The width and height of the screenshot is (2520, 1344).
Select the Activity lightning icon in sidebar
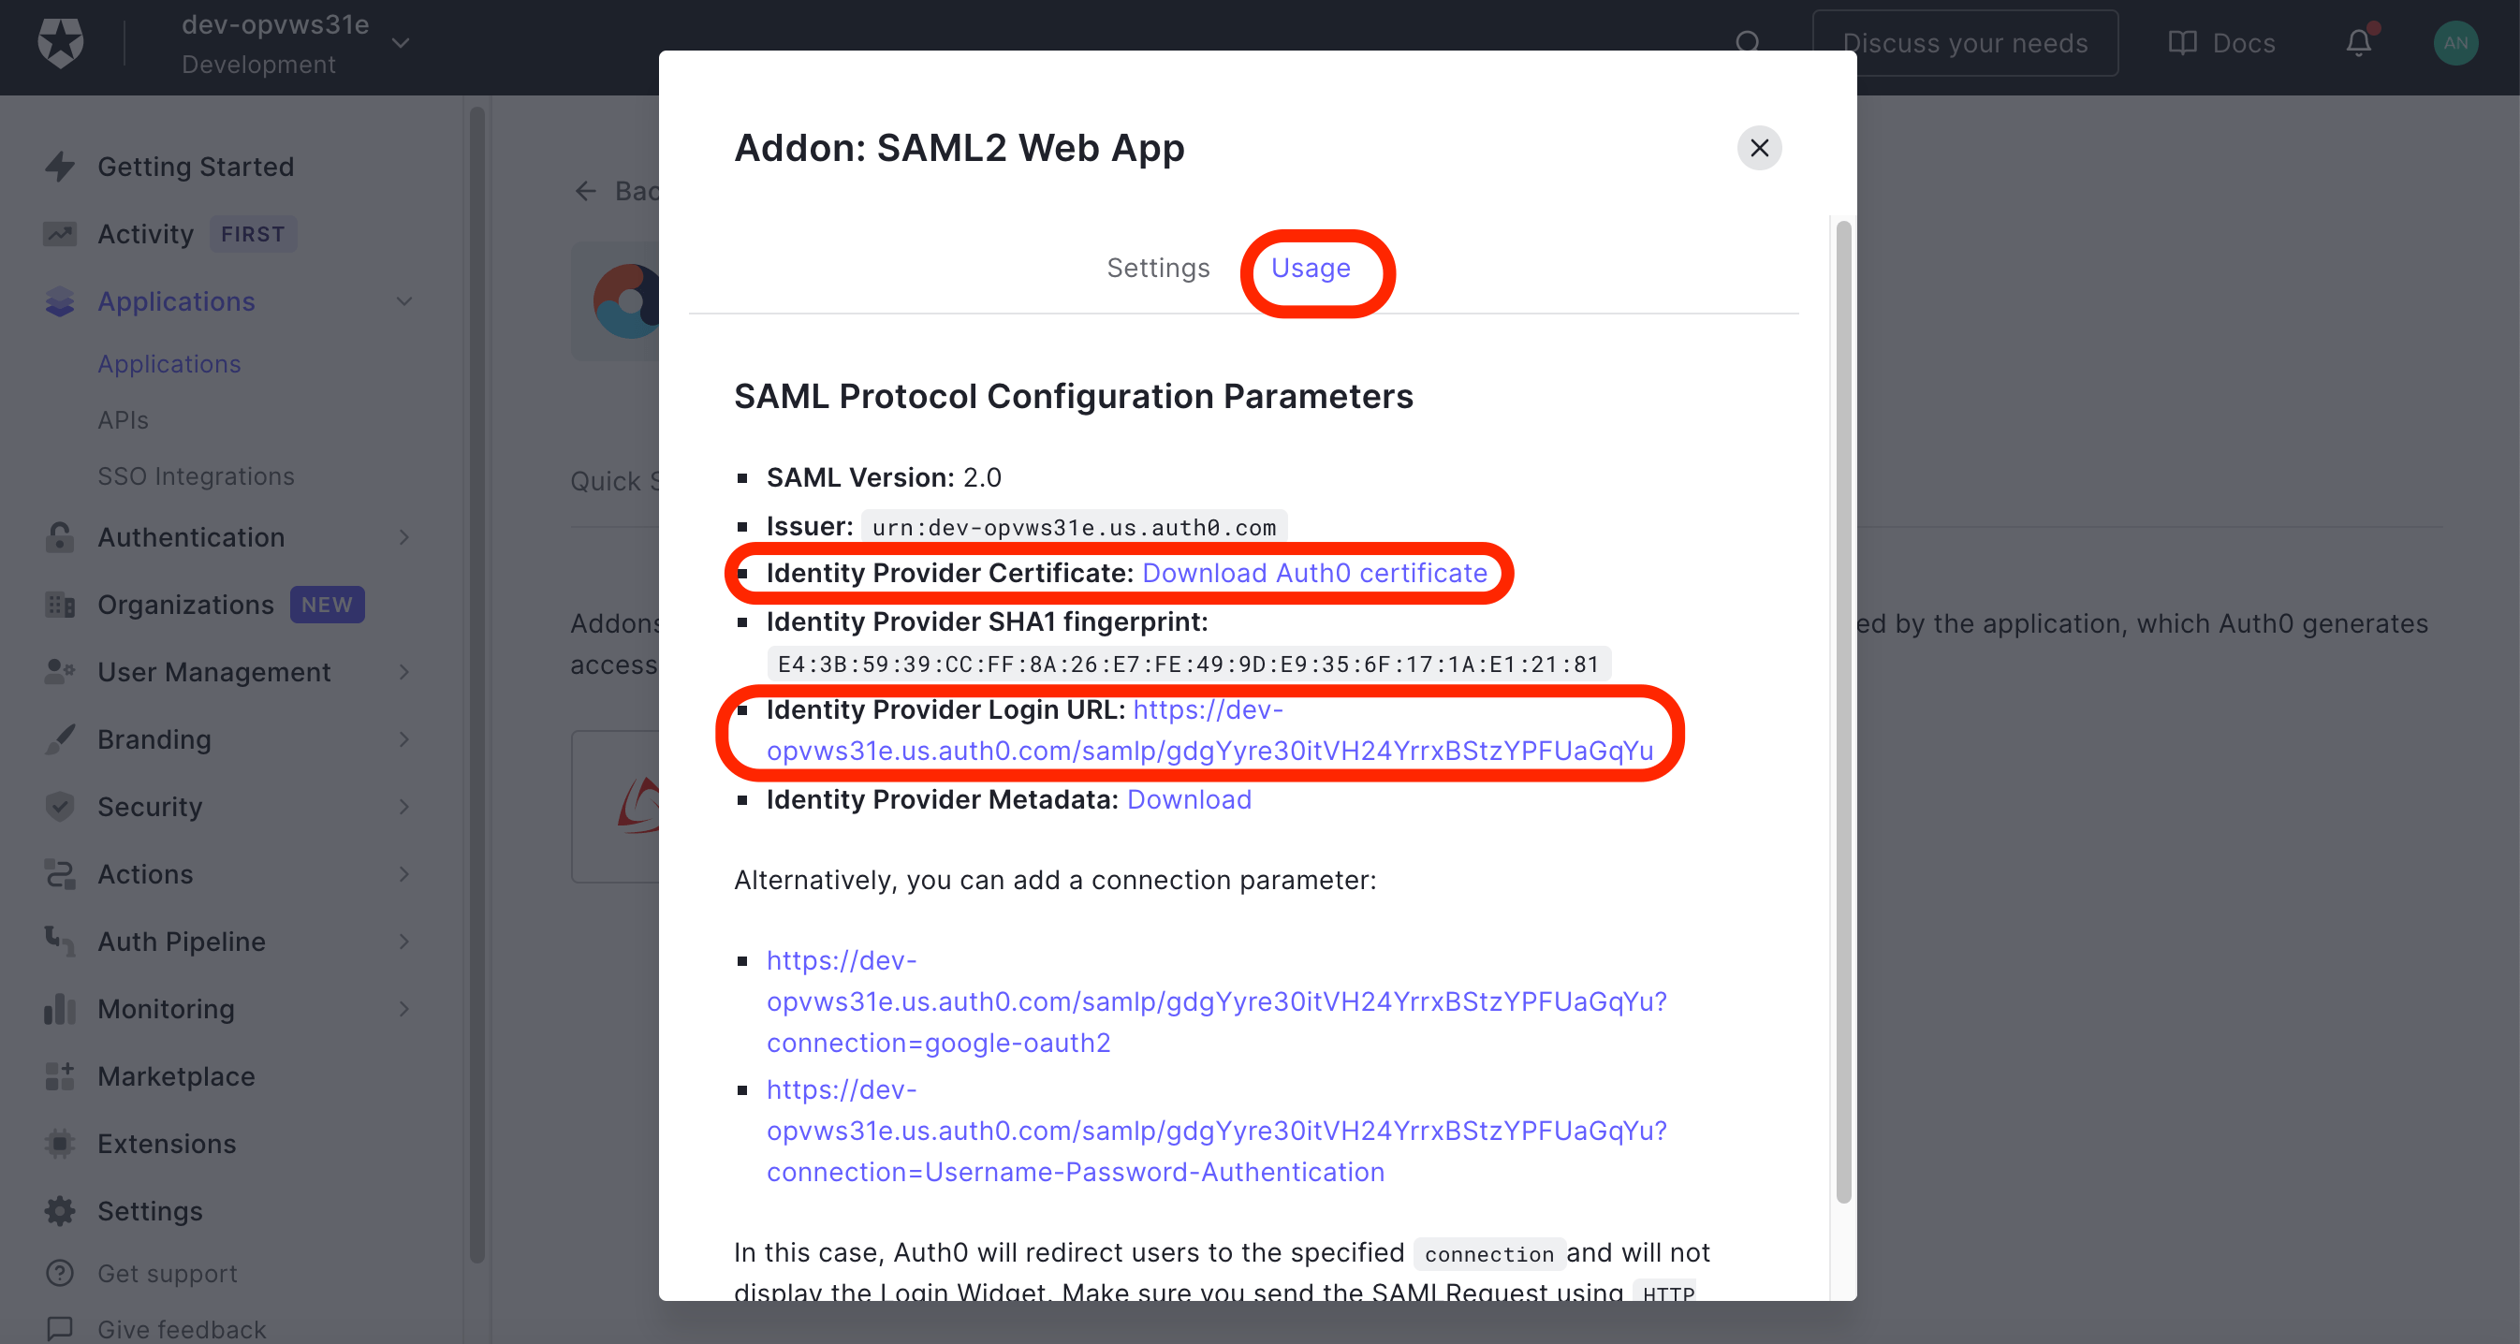point(59,234)
